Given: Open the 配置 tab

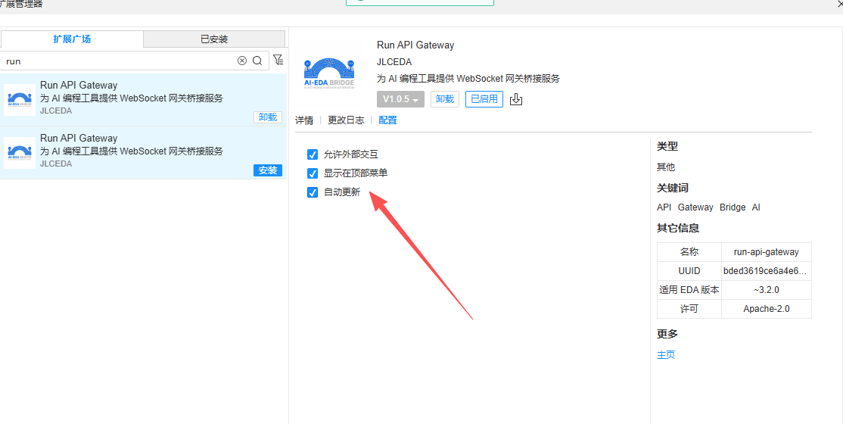Looking at the screenshot, I should [x=387, y=120].
